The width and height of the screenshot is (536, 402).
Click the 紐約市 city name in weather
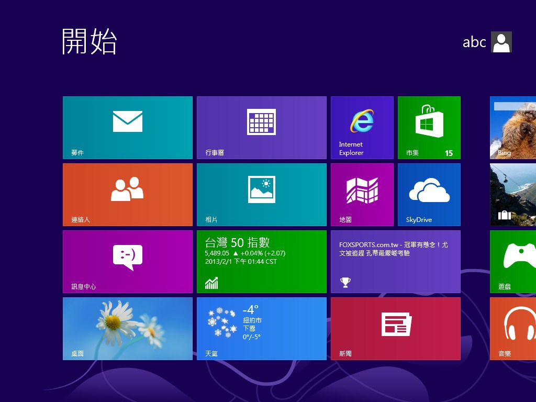252,320
